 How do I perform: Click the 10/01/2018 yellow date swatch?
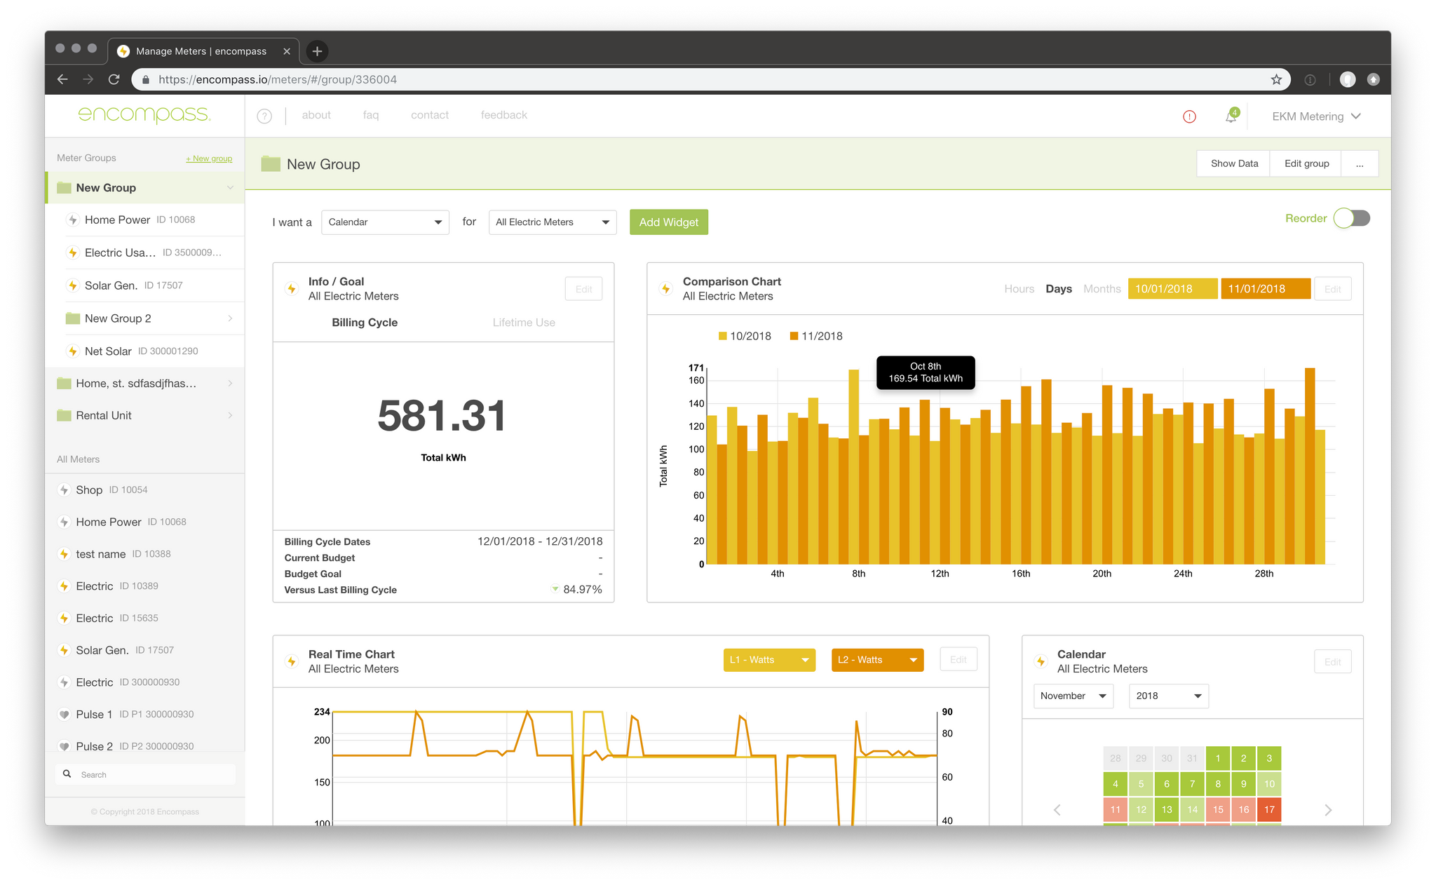[x=1172, y=289]
